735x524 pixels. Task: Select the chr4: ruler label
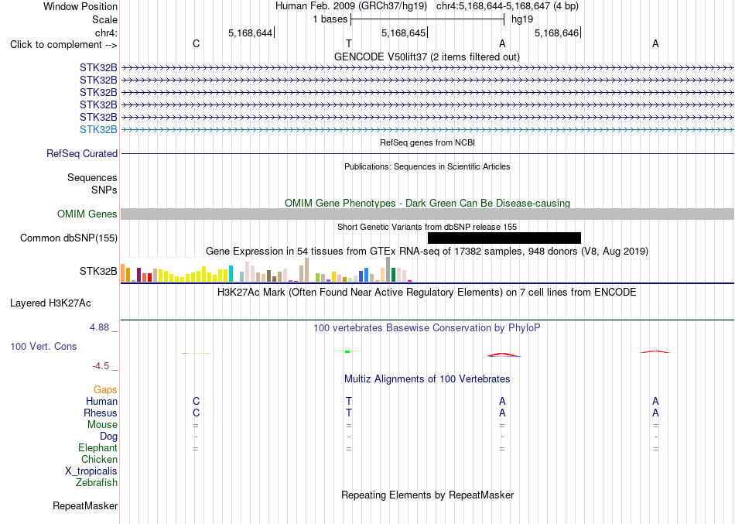click(x=106, y=33)
